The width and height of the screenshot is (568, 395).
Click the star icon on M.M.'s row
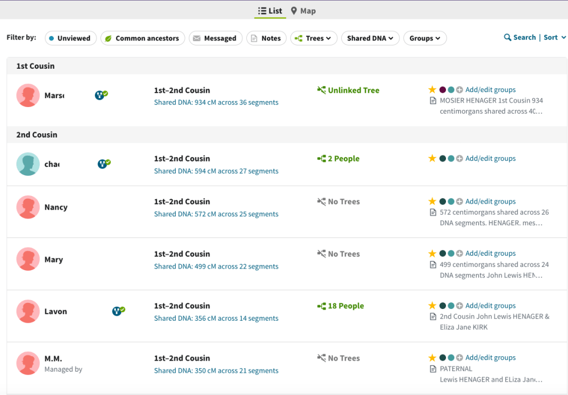(x=432, y=358)
